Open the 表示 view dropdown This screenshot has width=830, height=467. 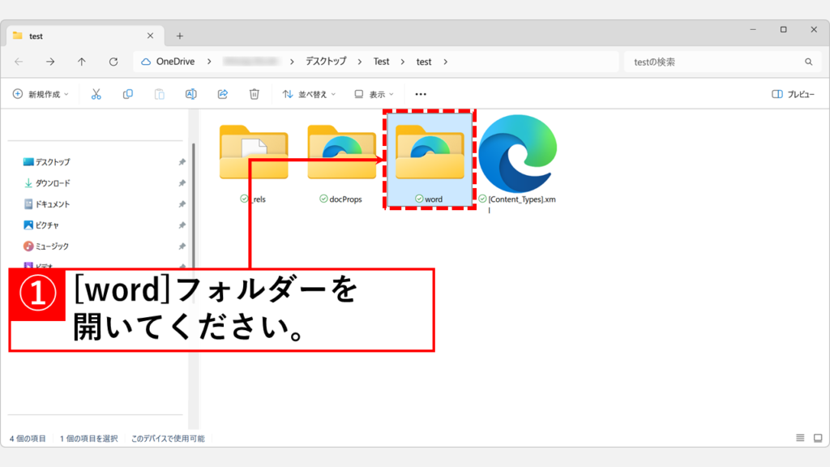coord(374,94)
